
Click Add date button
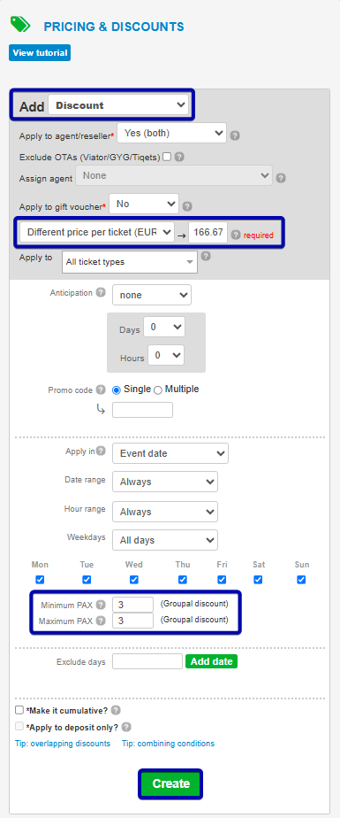click(211, 661)
